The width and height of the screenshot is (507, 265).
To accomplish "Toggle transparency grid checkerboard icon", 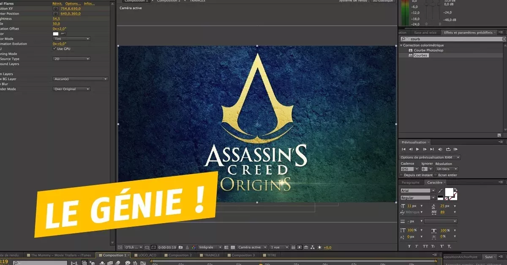I will (x=232, y=247).
